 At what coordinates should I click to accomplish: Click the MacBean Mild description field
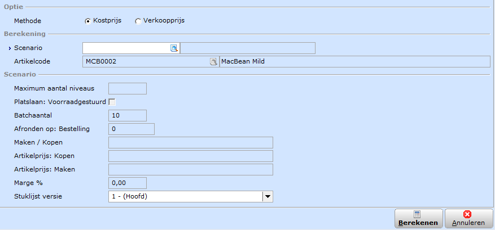pyautogui.click(x=355, y=62)
